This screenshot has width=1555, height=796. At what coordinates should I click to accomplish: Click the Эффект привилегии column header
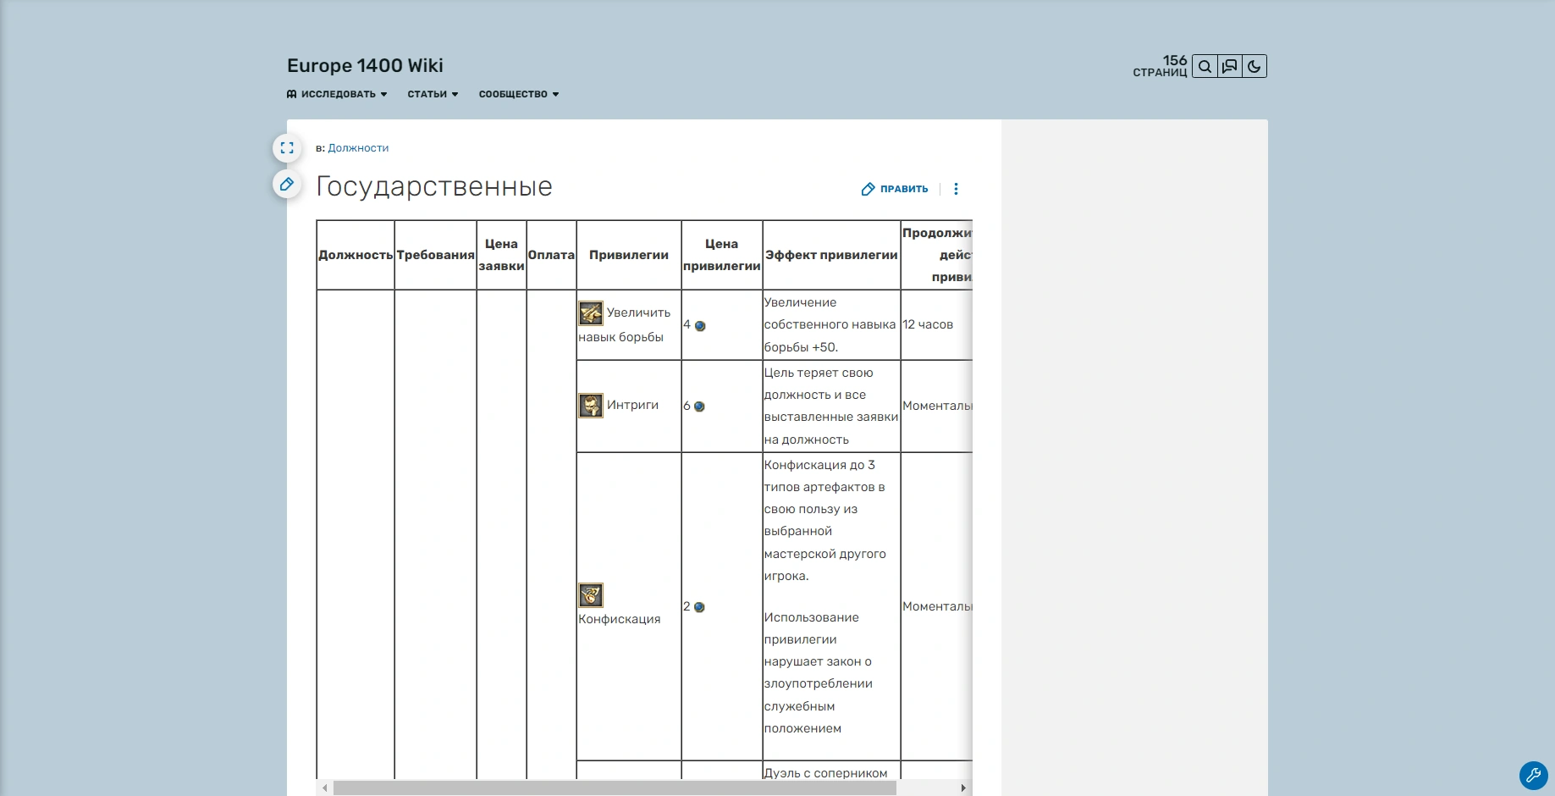coord(831,255)
